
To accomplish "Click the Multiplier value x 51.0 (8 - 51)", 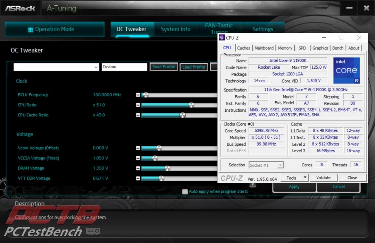I will point(266,137).
